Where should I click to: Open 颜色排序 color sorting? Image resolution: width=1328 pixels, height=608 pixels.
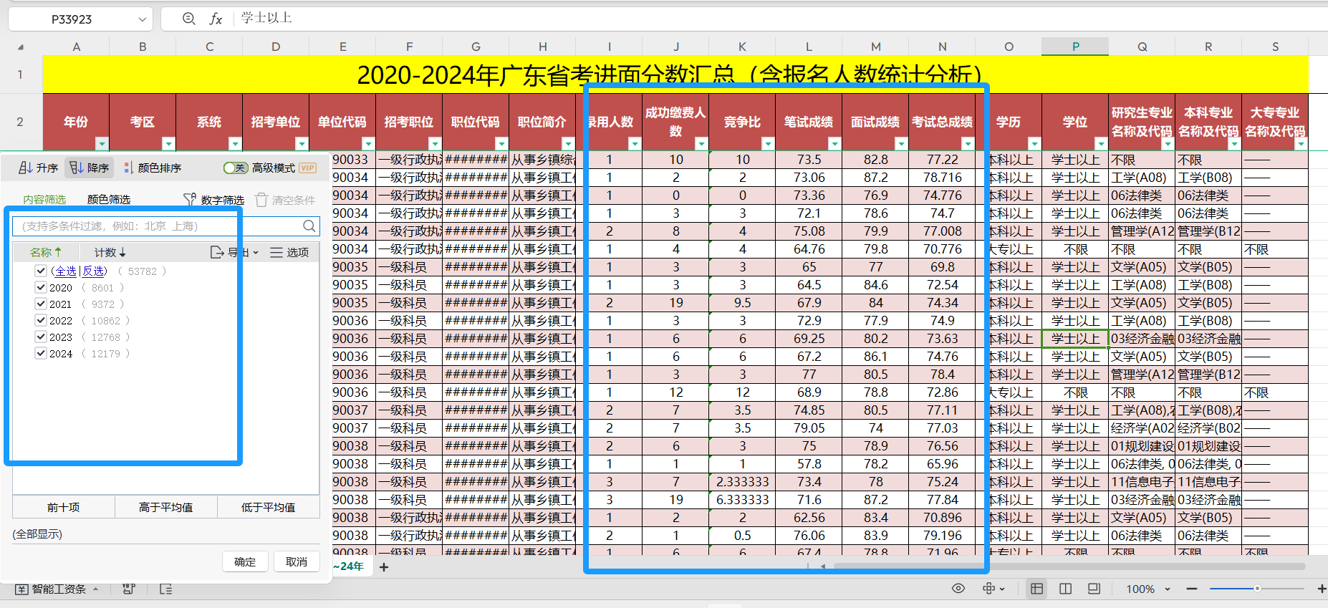point(153,168)
